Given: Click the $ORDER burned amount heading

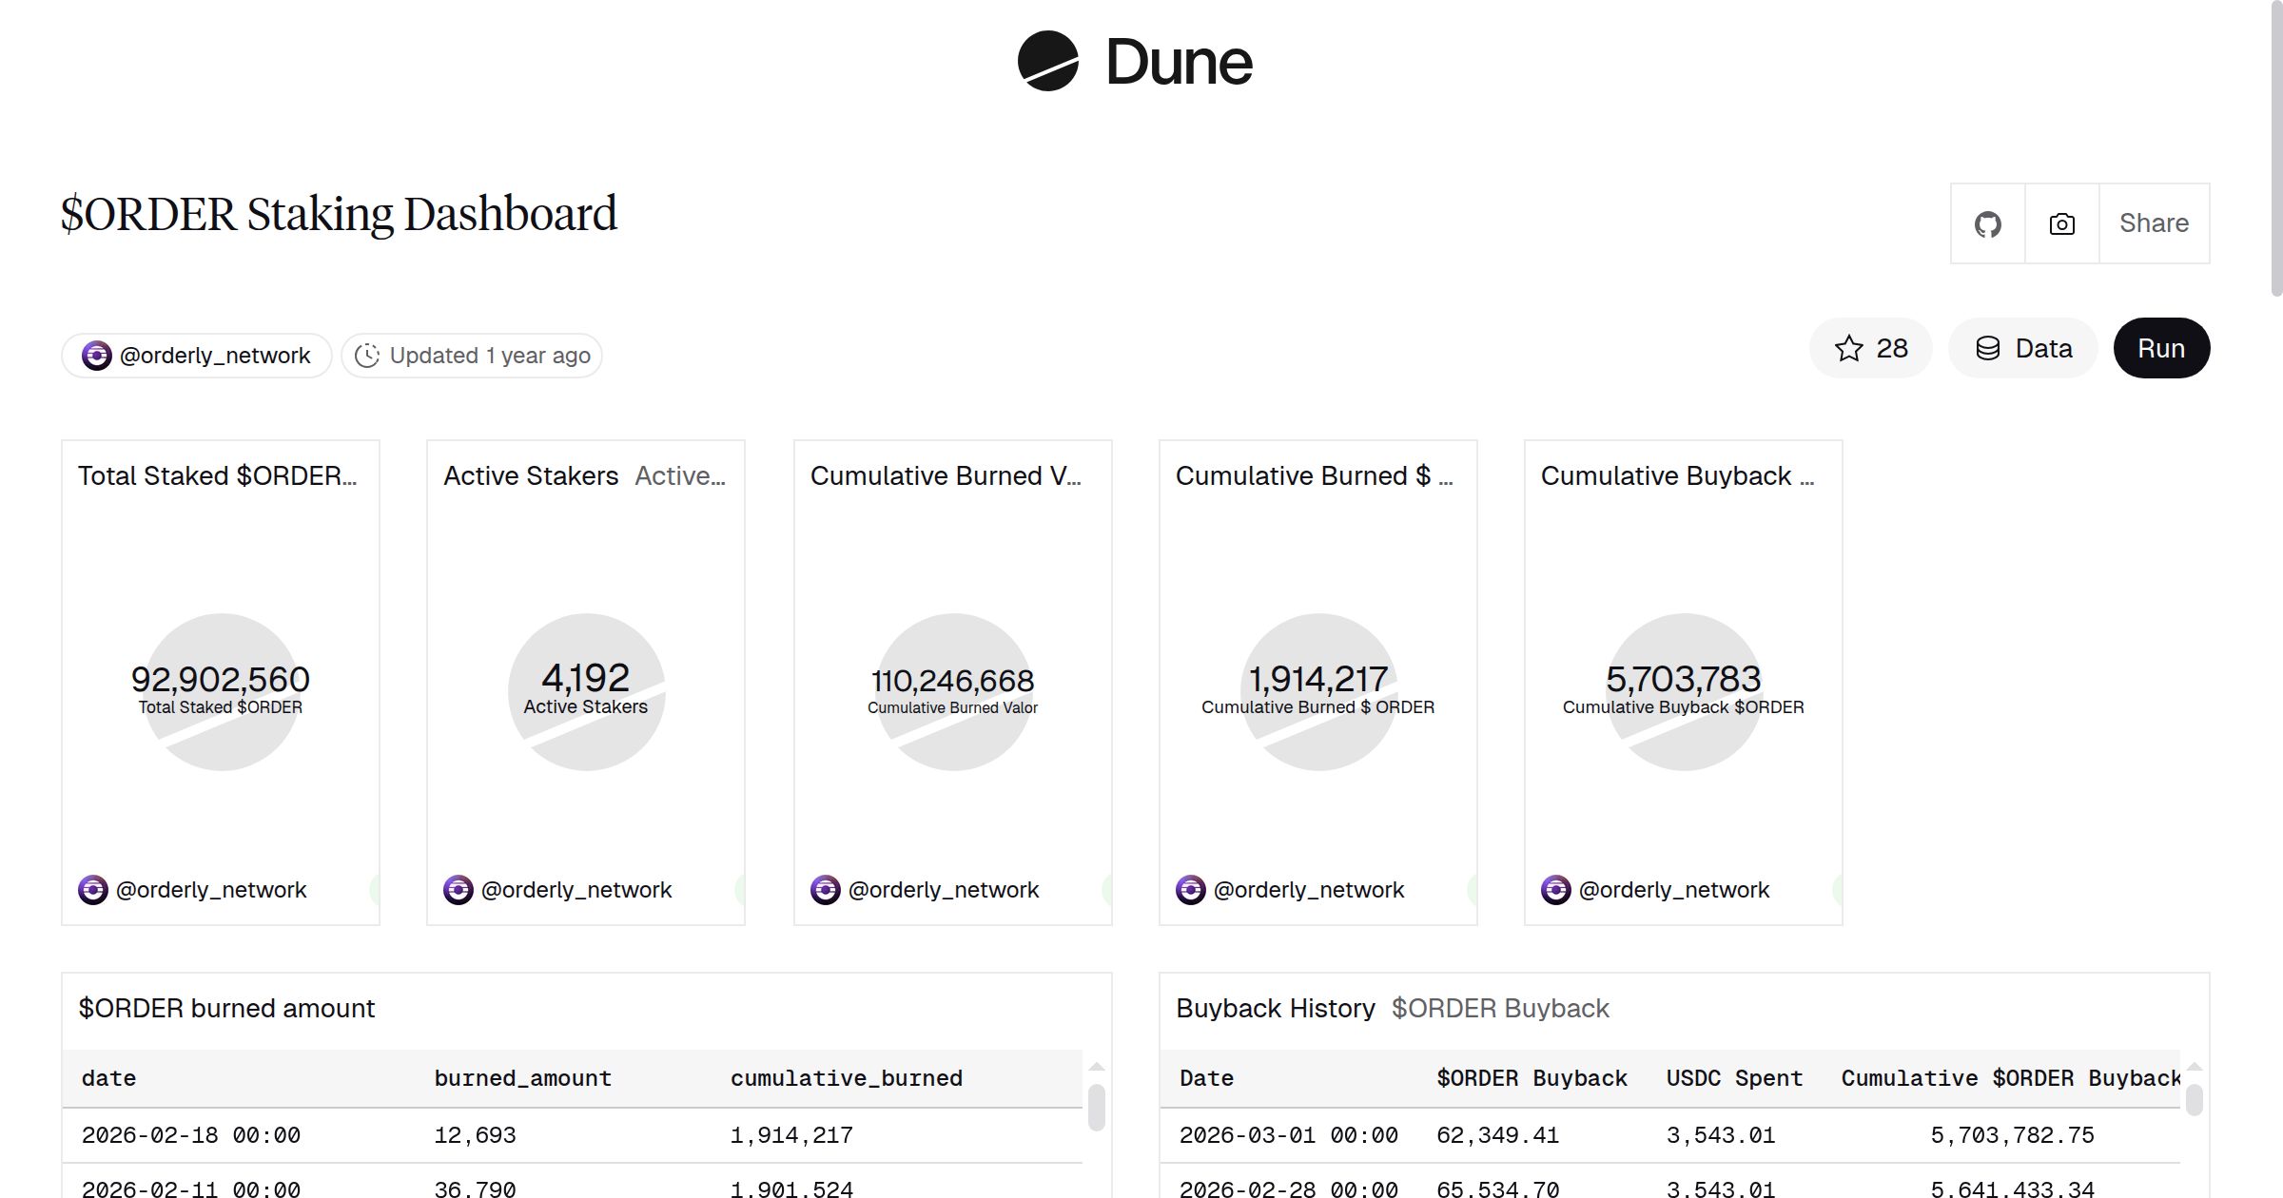Looking at the screenshot, I should click(226, 1008).
